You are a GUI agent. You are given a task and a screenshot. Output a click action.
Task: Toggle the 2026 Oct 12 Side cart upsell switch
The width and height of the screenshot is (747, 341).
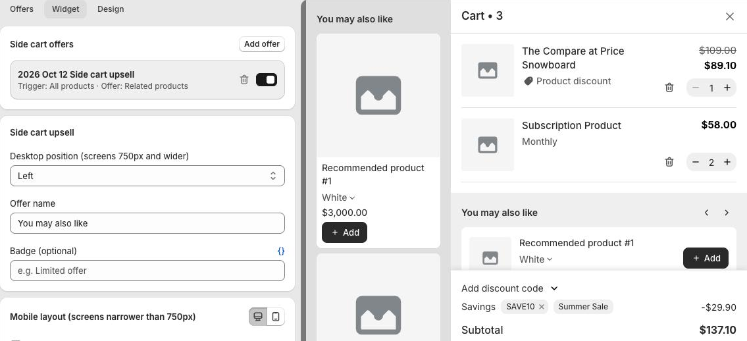point(267,80)
